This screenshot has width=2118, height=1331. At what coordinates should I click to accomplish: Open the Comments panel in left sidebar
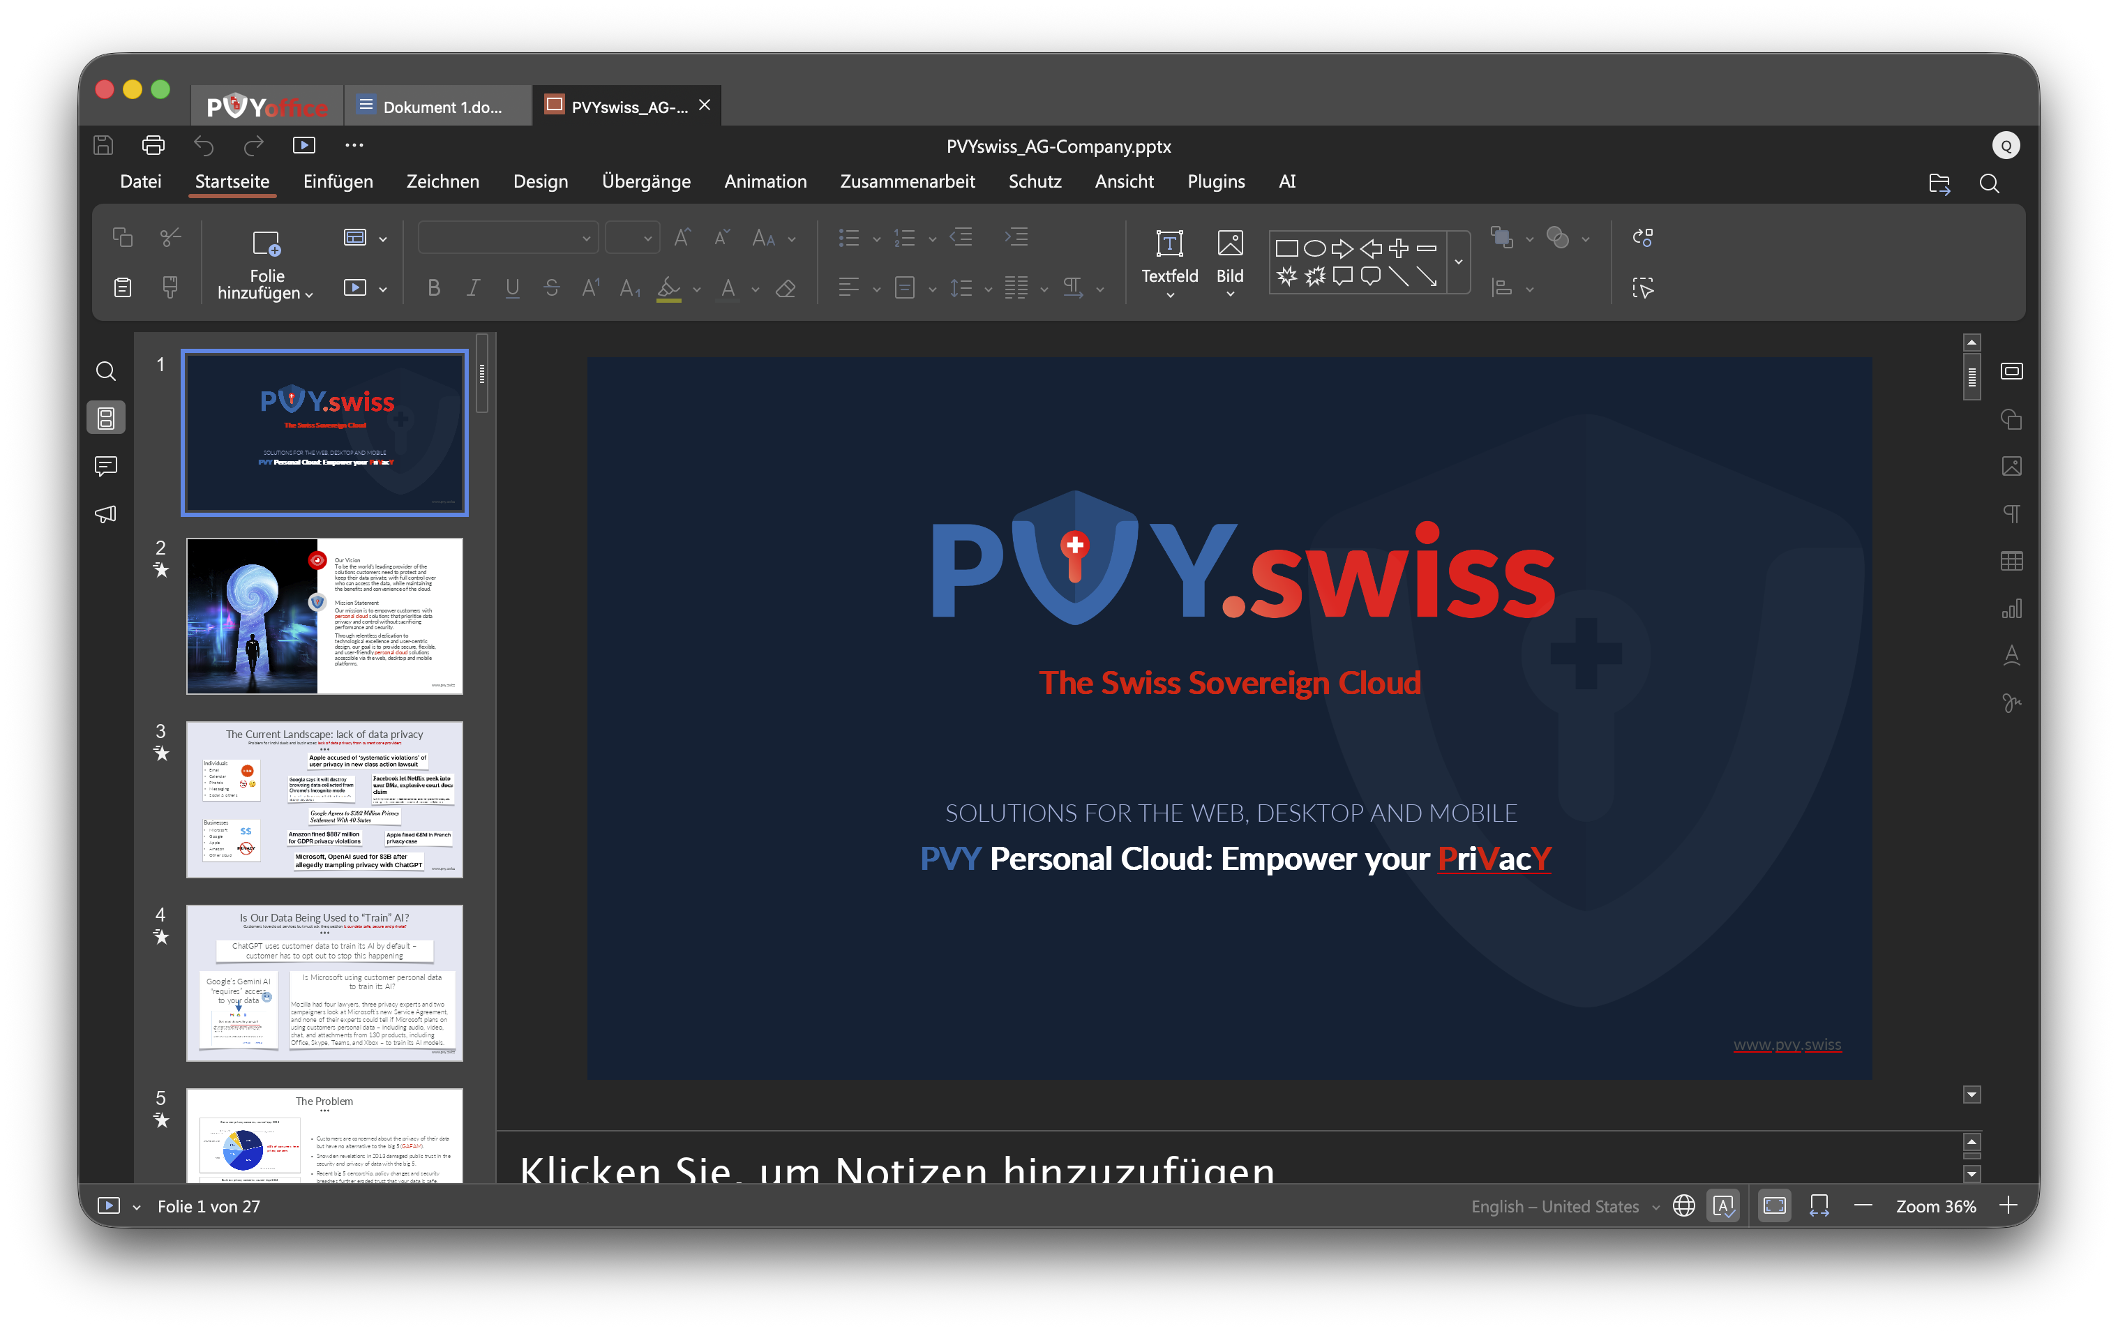pyautogui.click(x=105, y=466)
